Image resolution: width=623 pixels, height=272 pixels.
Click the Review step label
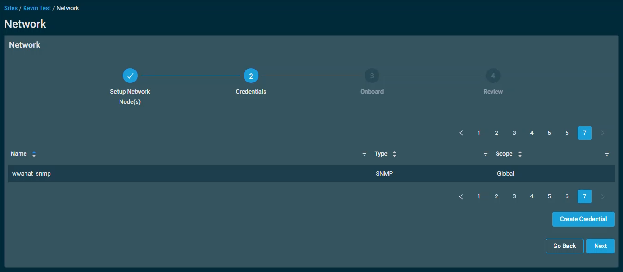pyautogui.click(x=493, y=92)
